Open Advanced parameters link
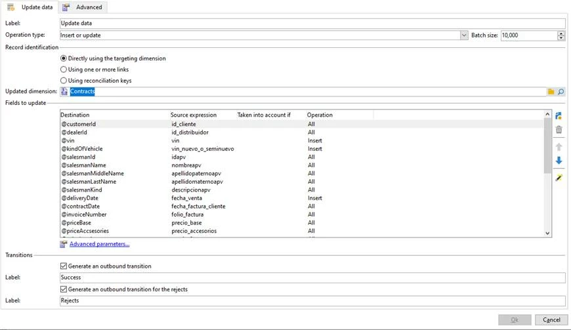 [x=99, y=244]
